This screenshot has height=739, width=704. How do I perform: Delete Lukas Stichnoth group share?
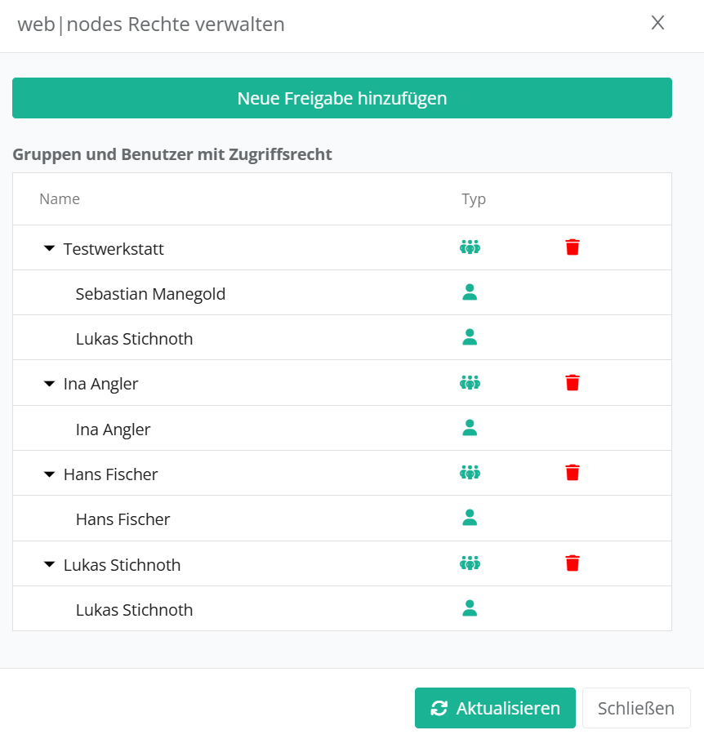(573, 563)
